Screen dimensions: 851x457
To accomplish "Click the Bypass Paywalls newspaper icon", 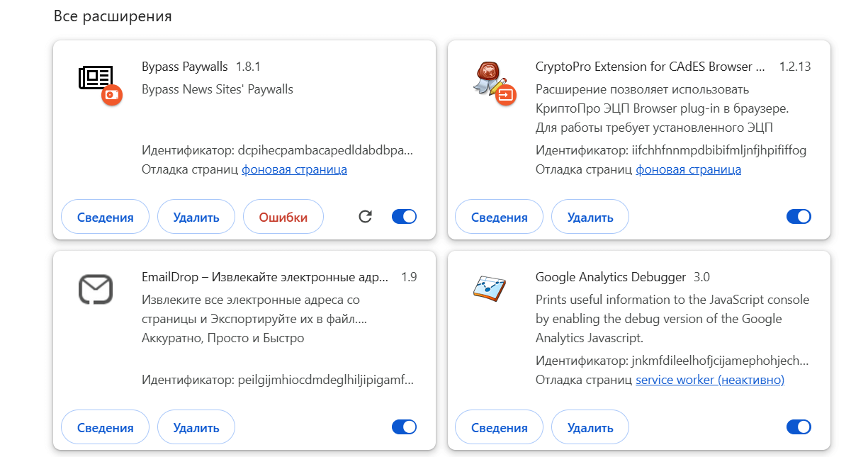I will pyautogui.click(x=96, y=77).
